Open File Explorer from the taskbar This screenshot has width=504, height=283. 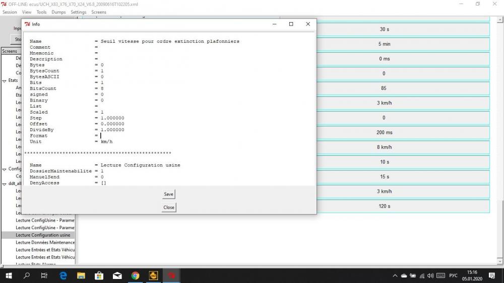tap(81, 275)
